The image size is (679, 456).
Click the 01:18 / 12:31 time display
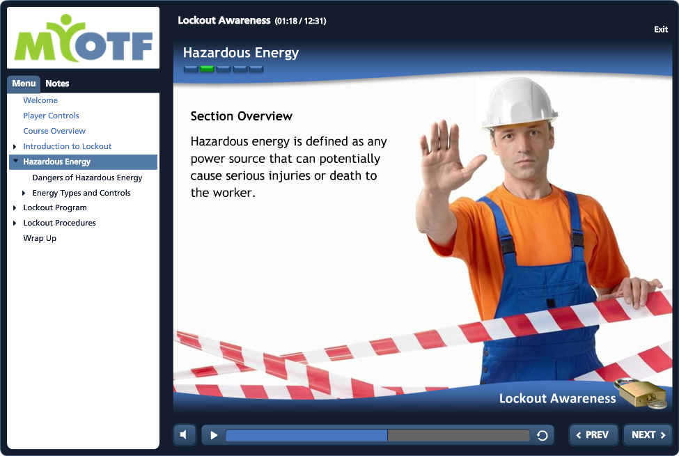pos(301,21)
